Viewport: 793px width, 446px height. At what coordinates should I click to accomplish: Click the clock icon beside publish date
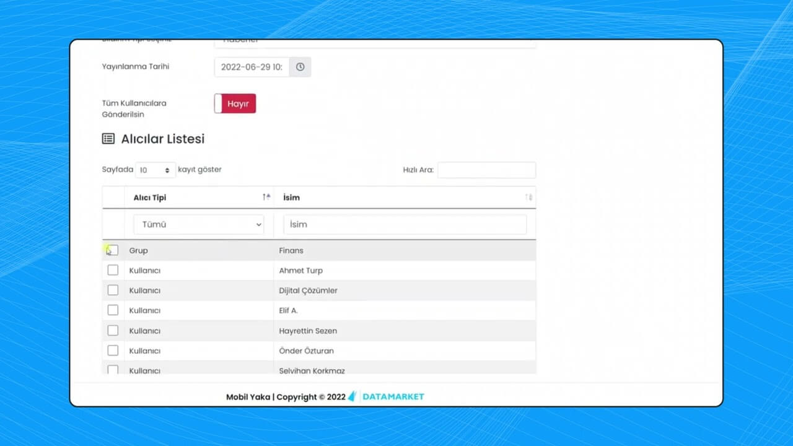(300, 67)
